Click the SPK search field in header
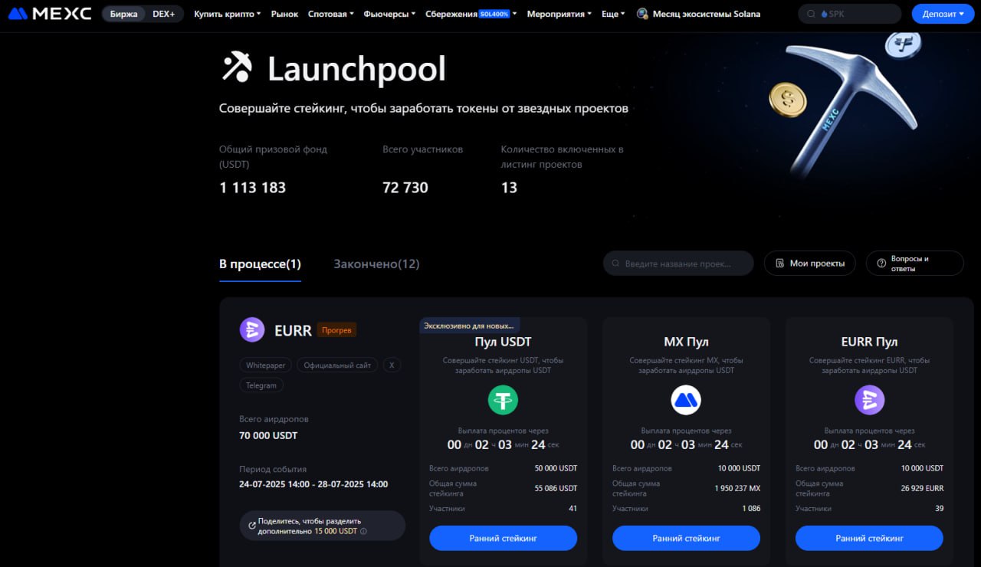Viewport: 981px width, 567px height. [850, 14]
